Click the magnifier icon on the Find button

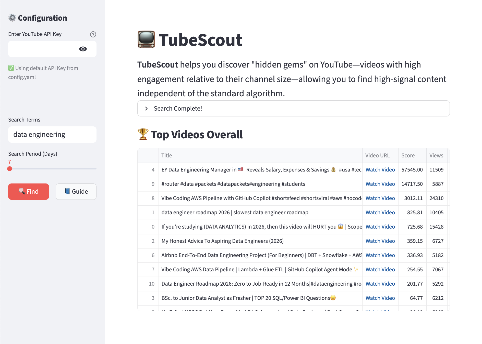[x=22, y=191]
